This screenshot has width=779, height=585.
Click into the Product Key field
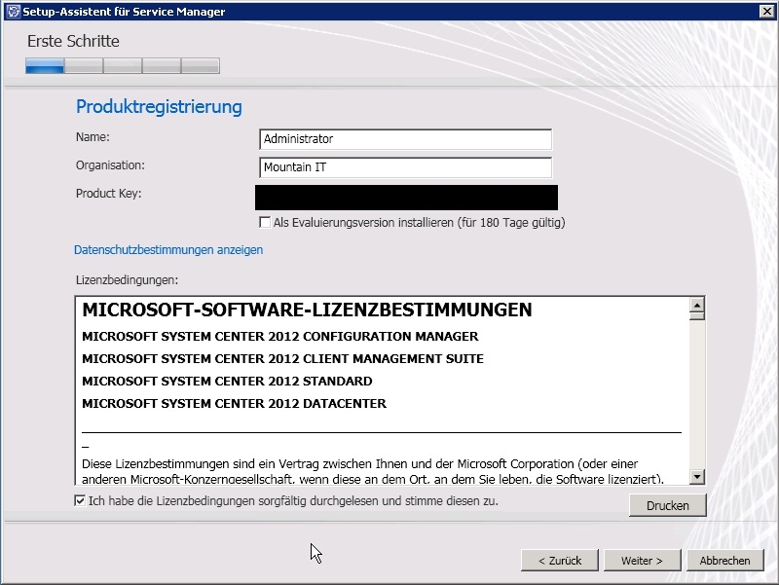405,198
